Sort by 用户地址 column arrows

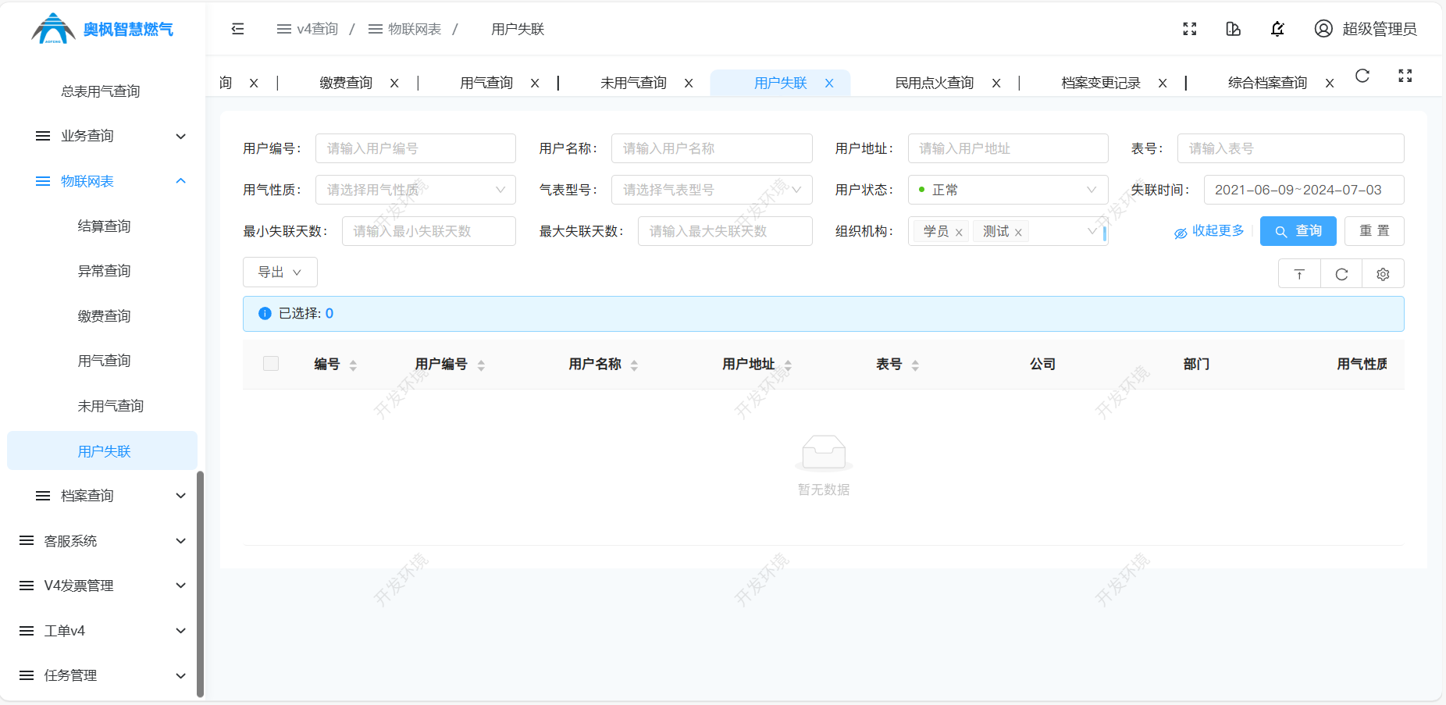[x=788, y=365]
